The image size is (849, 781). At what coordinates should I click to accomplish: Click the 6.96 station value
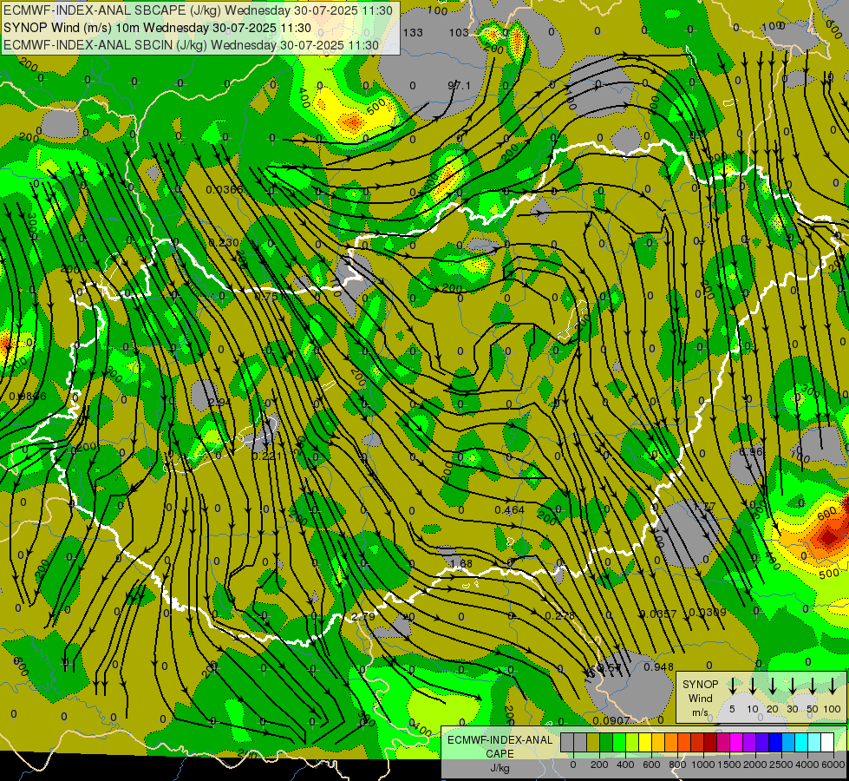tap(751, 451)
